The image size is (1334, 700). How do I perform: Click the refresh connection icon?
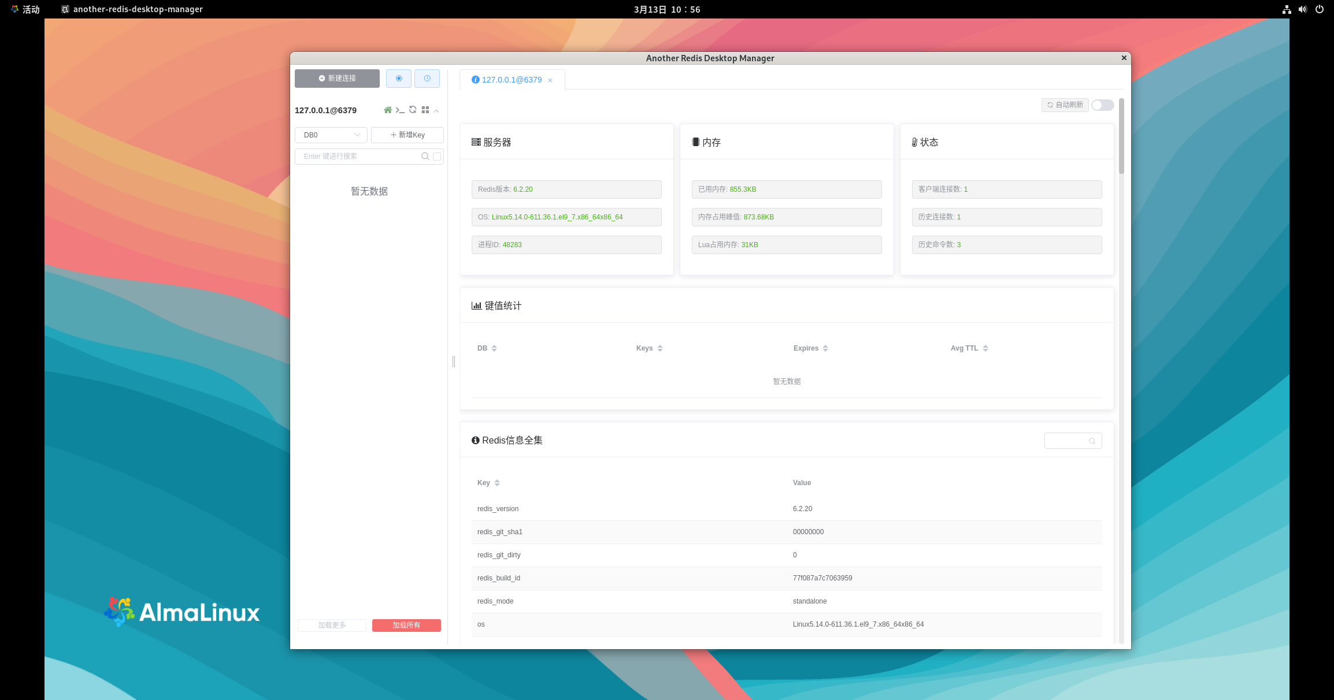tap(413, 110)
